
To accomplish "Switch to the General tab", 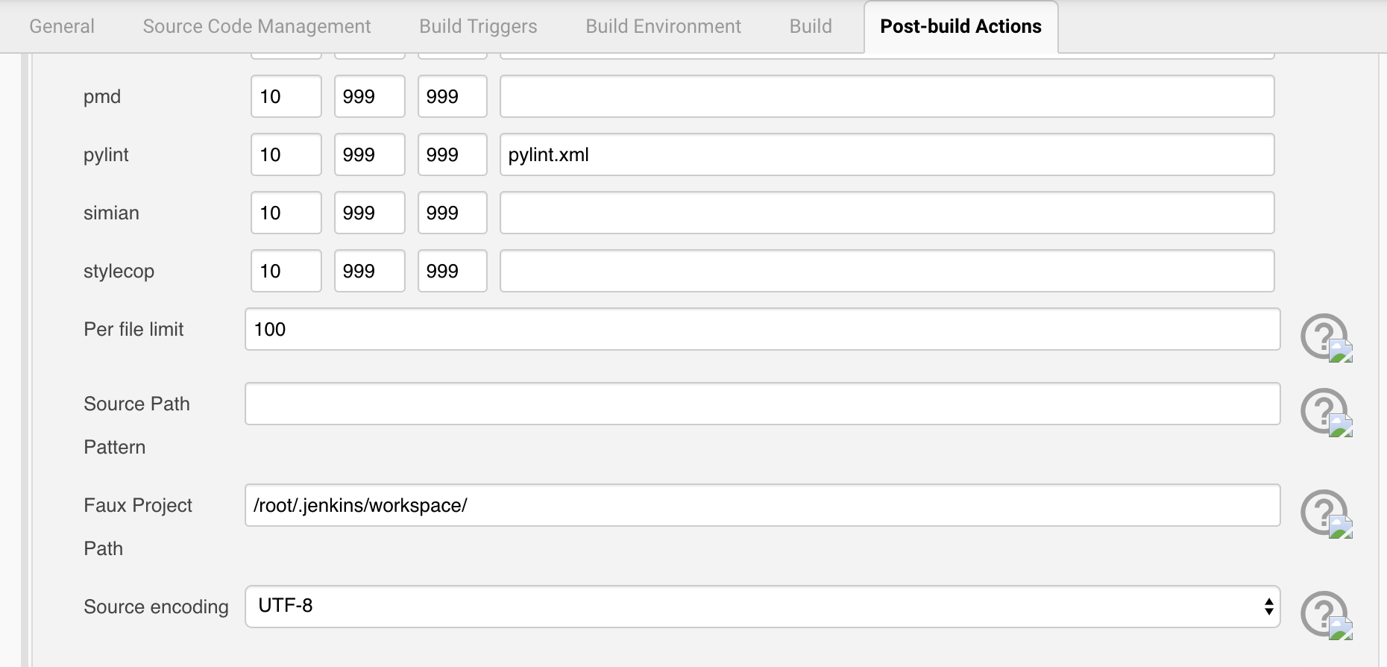I will pos(62,26).
